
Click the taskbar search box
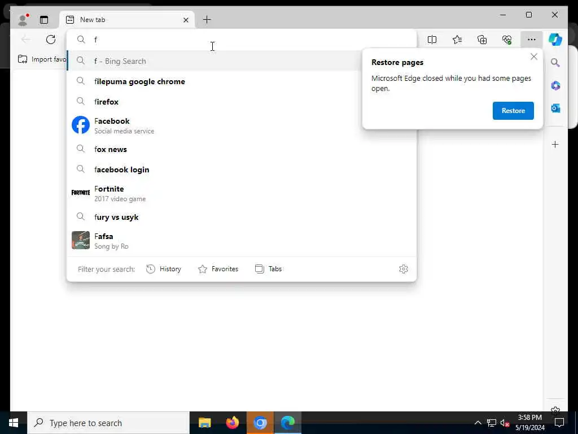tap(108, 423)
